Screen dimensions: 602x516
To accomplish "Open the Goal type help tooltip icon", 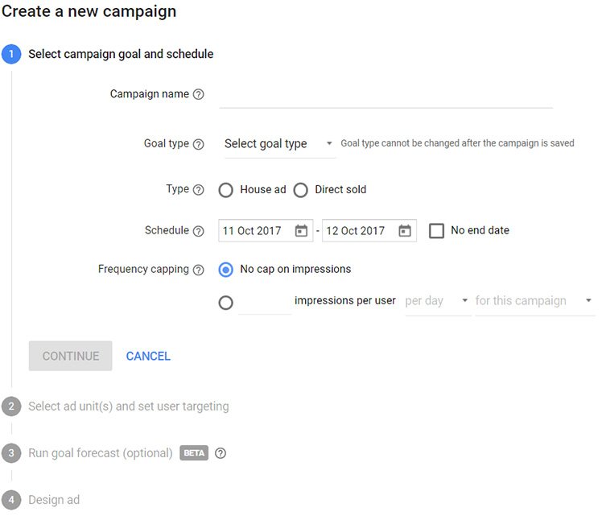I will pyautogui.click(x=198, y=144).
